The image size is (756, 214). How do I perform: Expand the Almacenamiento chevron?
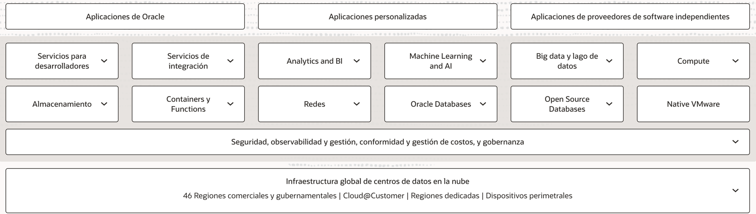pyautogui.click(x=104, y=104)
